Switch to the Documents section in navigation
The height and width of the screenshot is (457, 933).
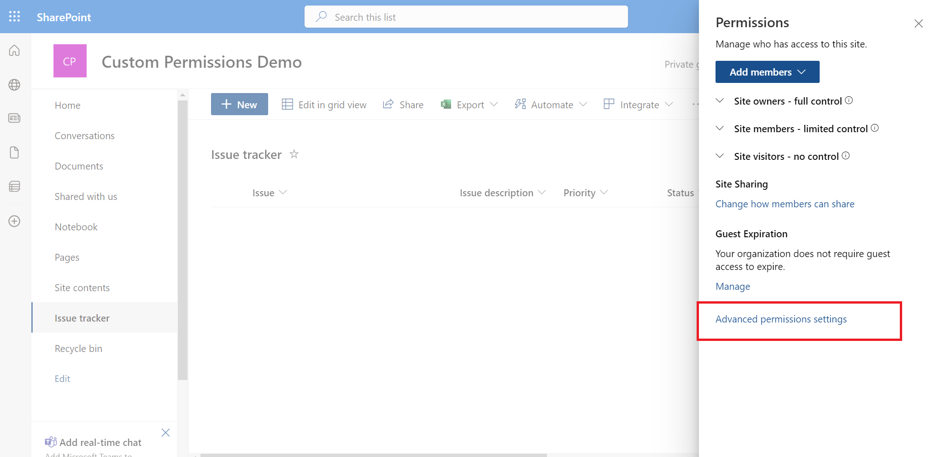point(79,166)
